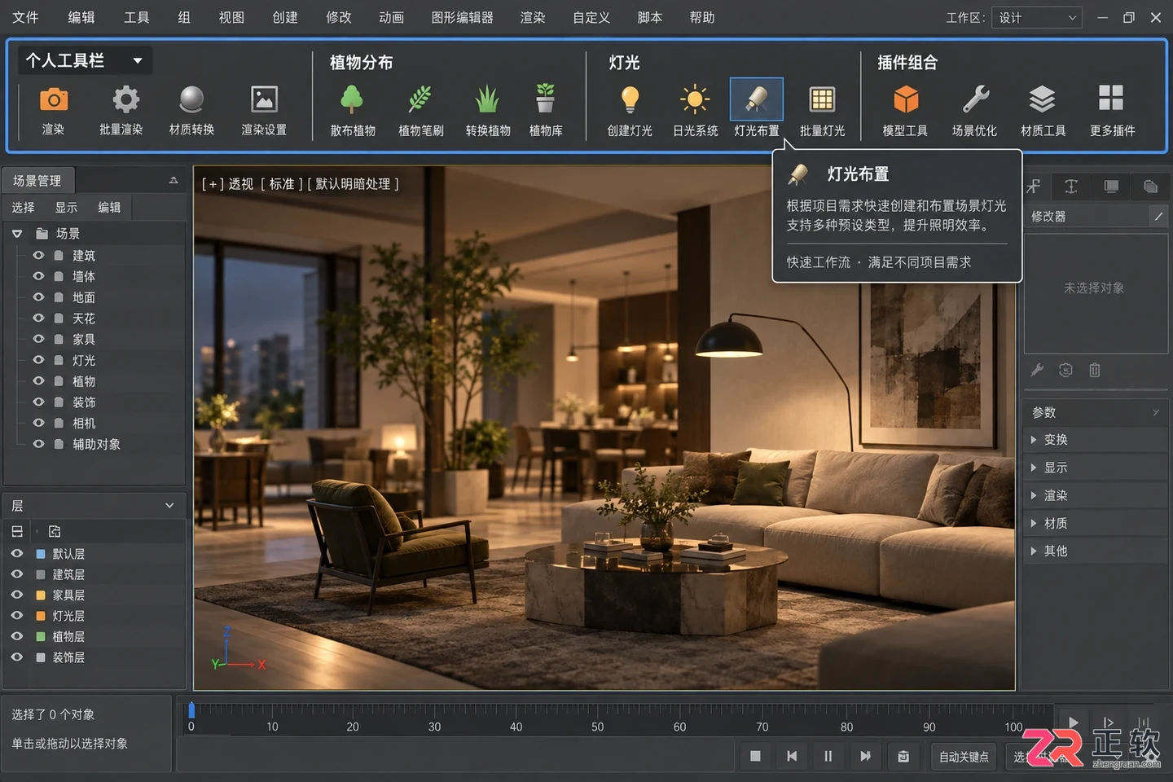Click the blue timeline playhead at frame 0
The image size is (1173, 782).
(x=191, y=710)
